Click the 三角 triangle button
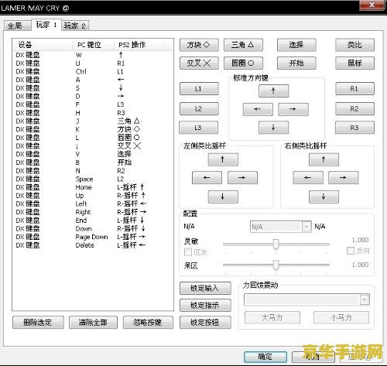The image size is (387, 366). click(243, 45)
